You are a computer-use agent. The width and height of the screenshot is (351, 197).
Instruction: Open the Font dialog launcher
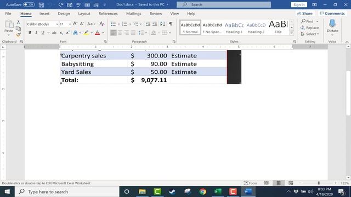click(105, 42)
